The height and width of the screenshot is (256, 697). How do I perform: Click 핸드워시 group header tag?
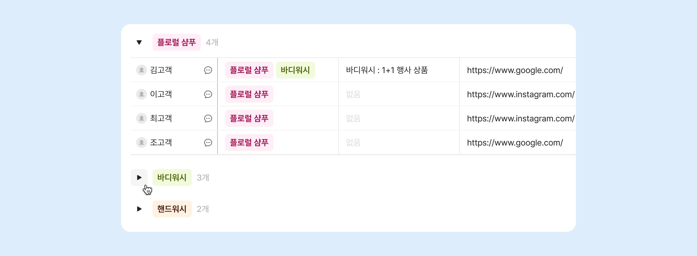(172, 209)
